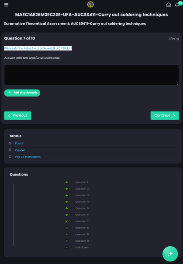Image resolution: width=183 pixels, height=264 pixels.
Task: Select the Question 5 indicator dot
Action: (x=67, y=208)
